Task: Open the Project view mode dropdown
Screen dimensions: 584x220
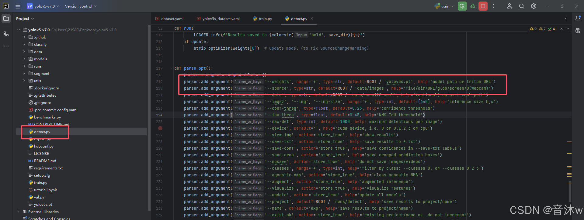Action: pyautogui.click(x=25, y=18)
